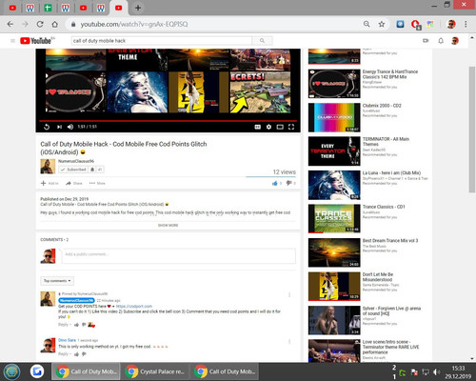Toggle the Subscribed button
476x381 pixels.
[73, 170]
